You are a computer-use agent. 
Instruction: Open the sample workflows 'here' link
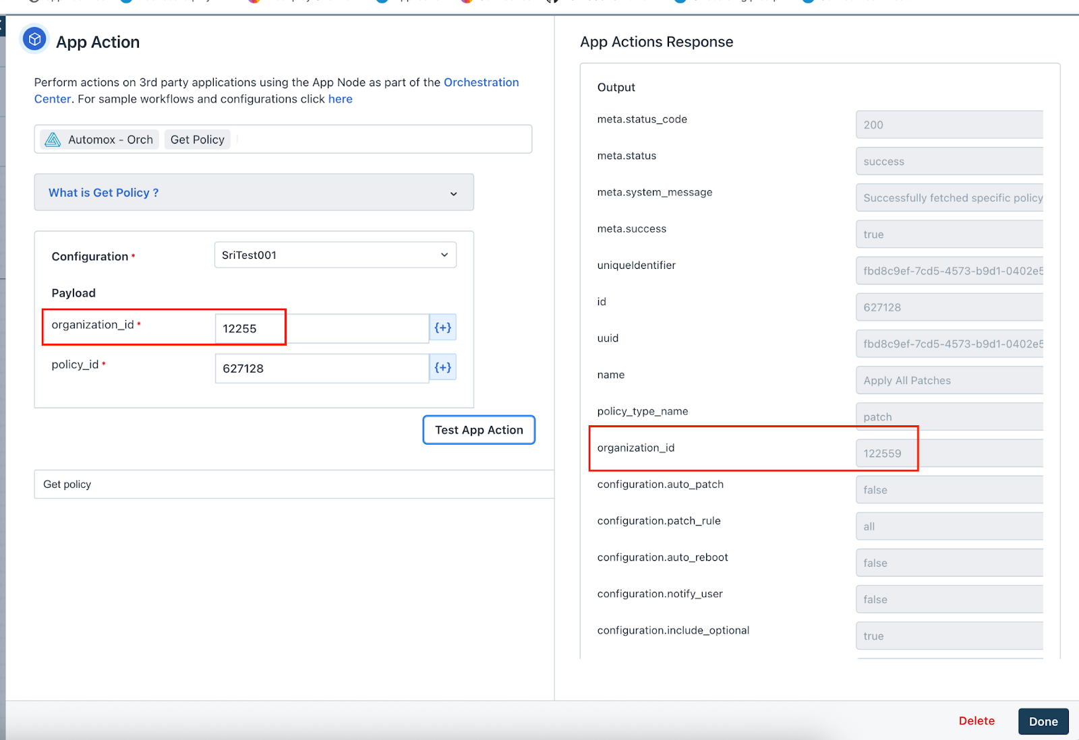point(341,99)
